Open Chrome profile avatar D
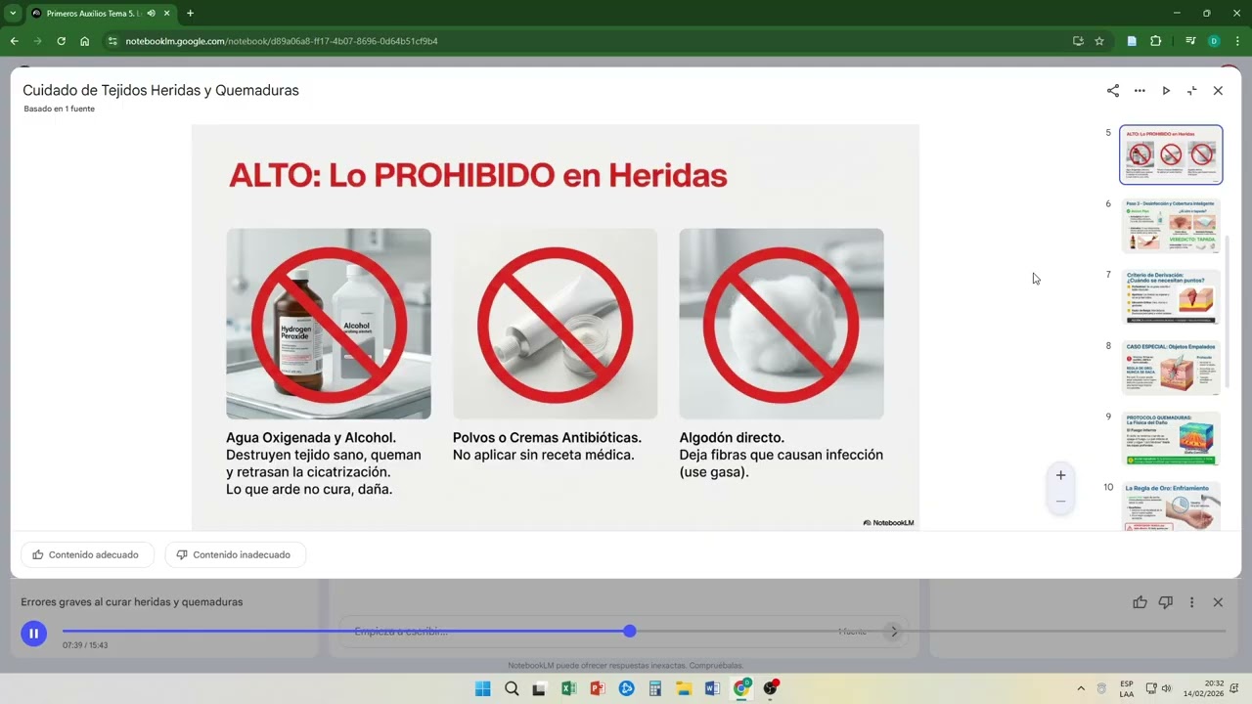This screenshot has height=704, width=1252. [1214, 41]
